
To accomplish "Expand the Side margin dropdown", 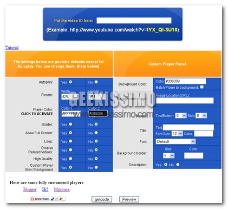I will [201, 115].
